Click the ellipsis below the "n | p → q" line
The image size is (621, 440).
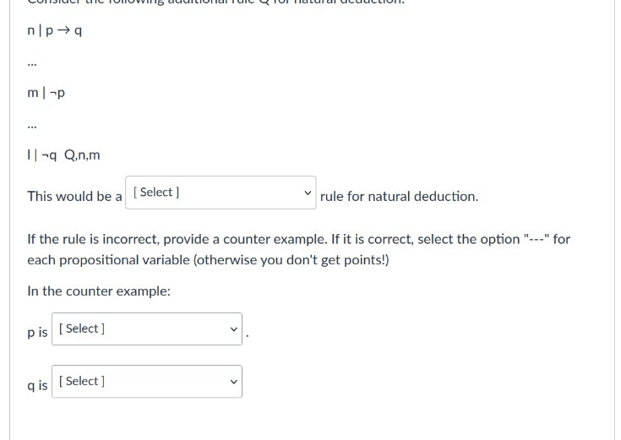(32, 63)
